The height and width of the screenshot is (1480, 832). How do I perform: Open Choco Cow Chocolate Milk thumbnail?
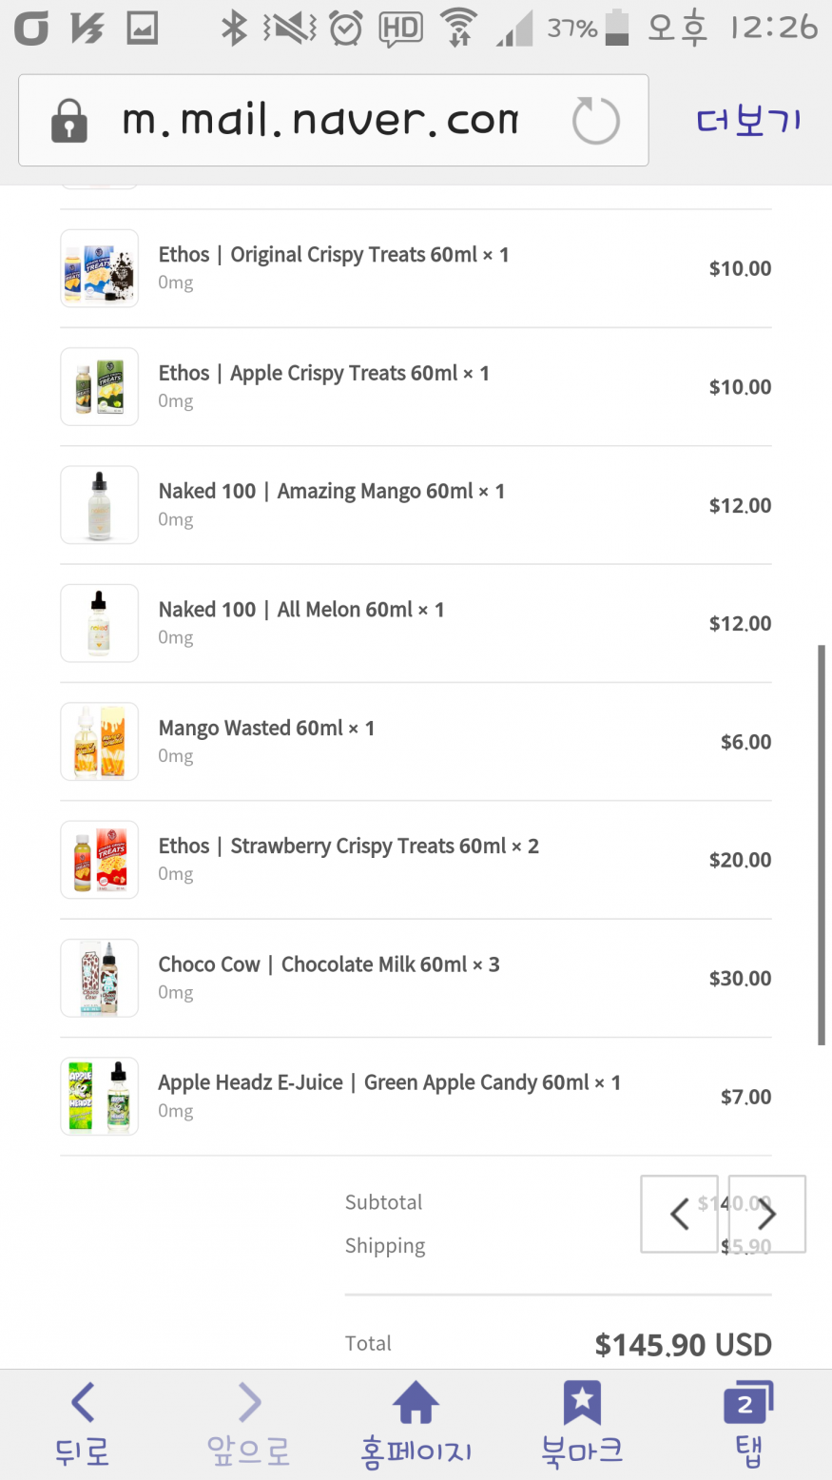point(100,978)
